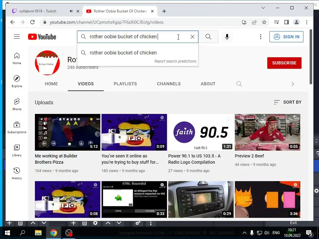This screenshot has height=239, width=319.
Task: Open Me working at Builder Brothers Pizza title
Action: 56,159
